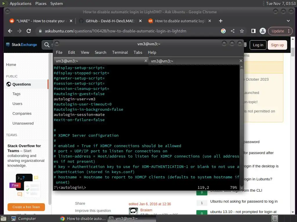The height and width of the screenshot is (222, 297).
Task: Open Places menu in top panel
Action: [x=41, y=3]
